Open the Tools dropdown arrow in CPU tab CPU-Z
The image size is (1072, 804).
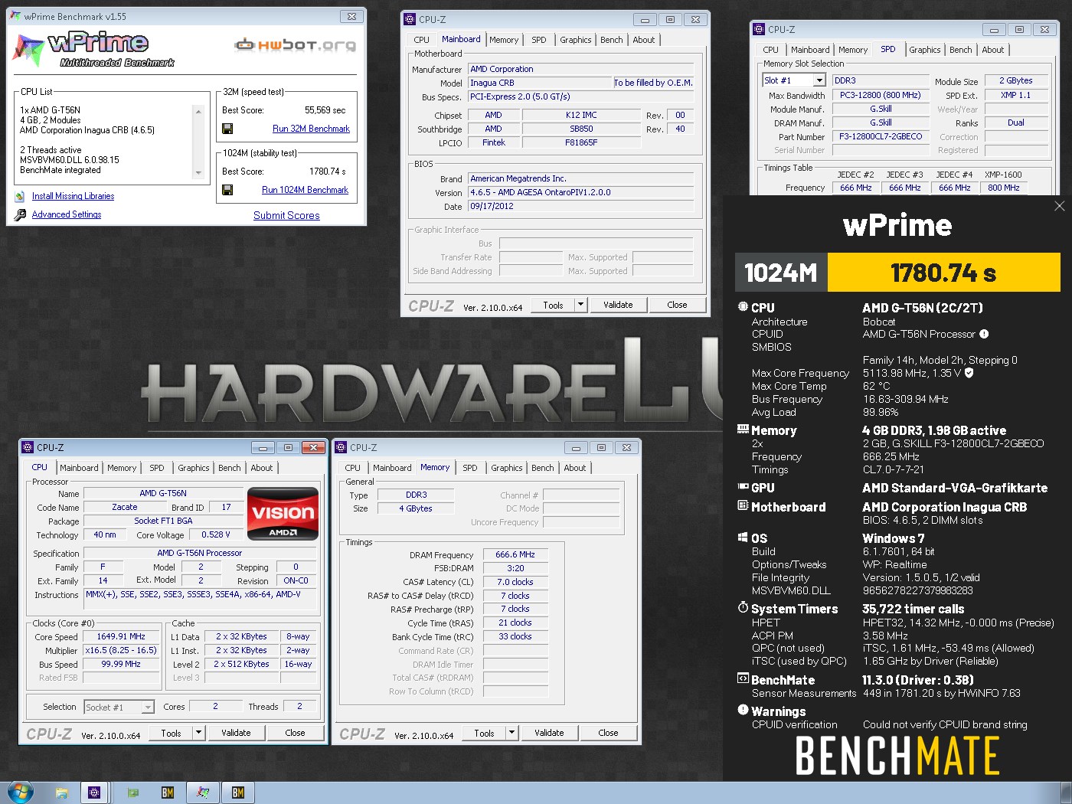click(x=199, y=733)
